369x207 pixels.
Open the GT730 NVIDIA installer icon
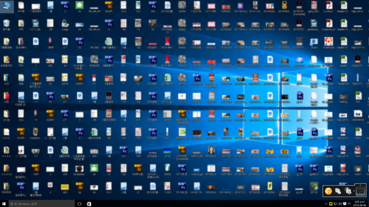[x=314, y=188]
